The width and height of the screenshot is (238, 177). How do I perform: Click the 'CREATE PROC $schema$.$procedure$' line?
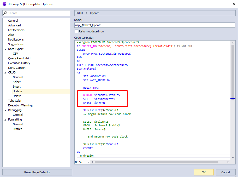pyautogui.click(x=102, y=65)
